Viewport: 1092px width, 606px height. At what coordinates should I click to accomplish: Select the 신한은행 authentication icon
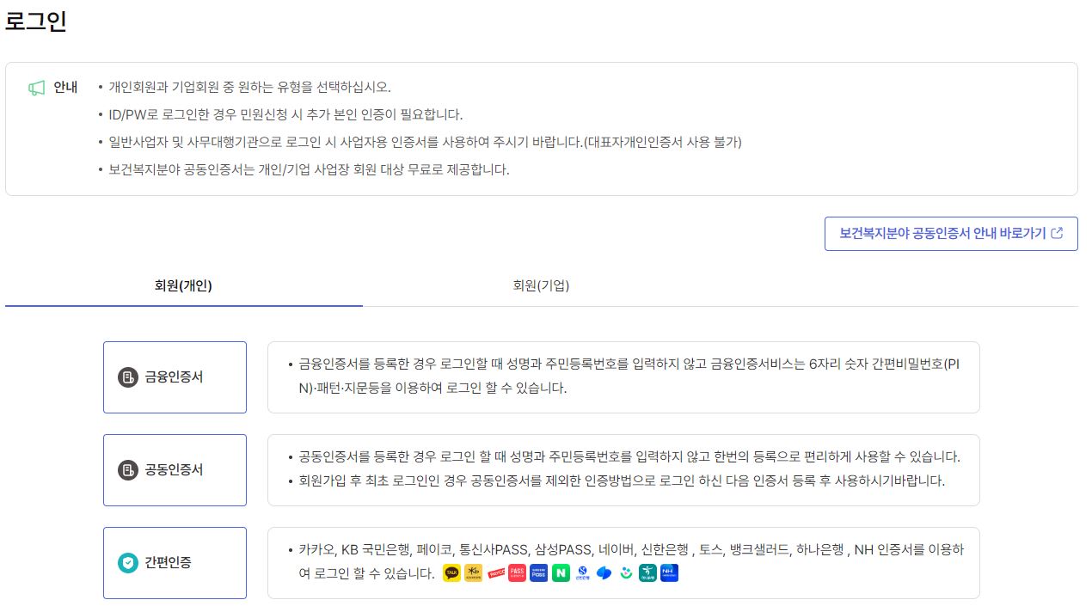(583, 573)
